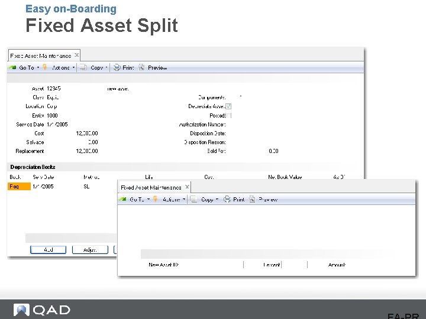This screenshot has width=426, height=319.
Task: Click the Depreciation Books section header
Action: pos(33,167)
